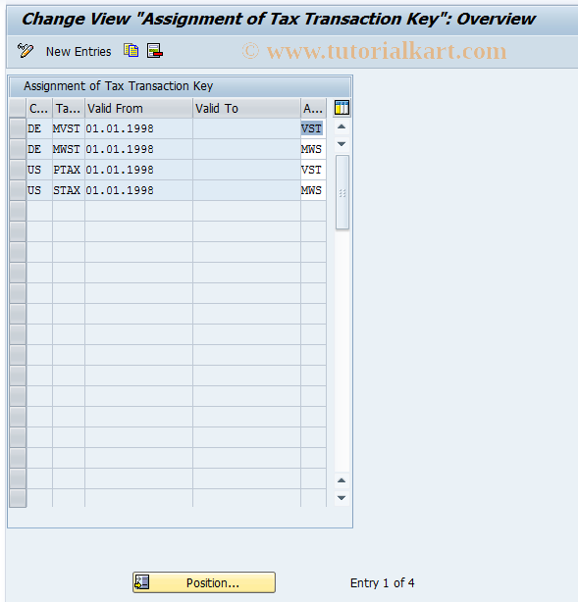The width and height of the screenshot is (578, 602).
Task: Click the VST field in the MVST row
Action: point(313,128)
